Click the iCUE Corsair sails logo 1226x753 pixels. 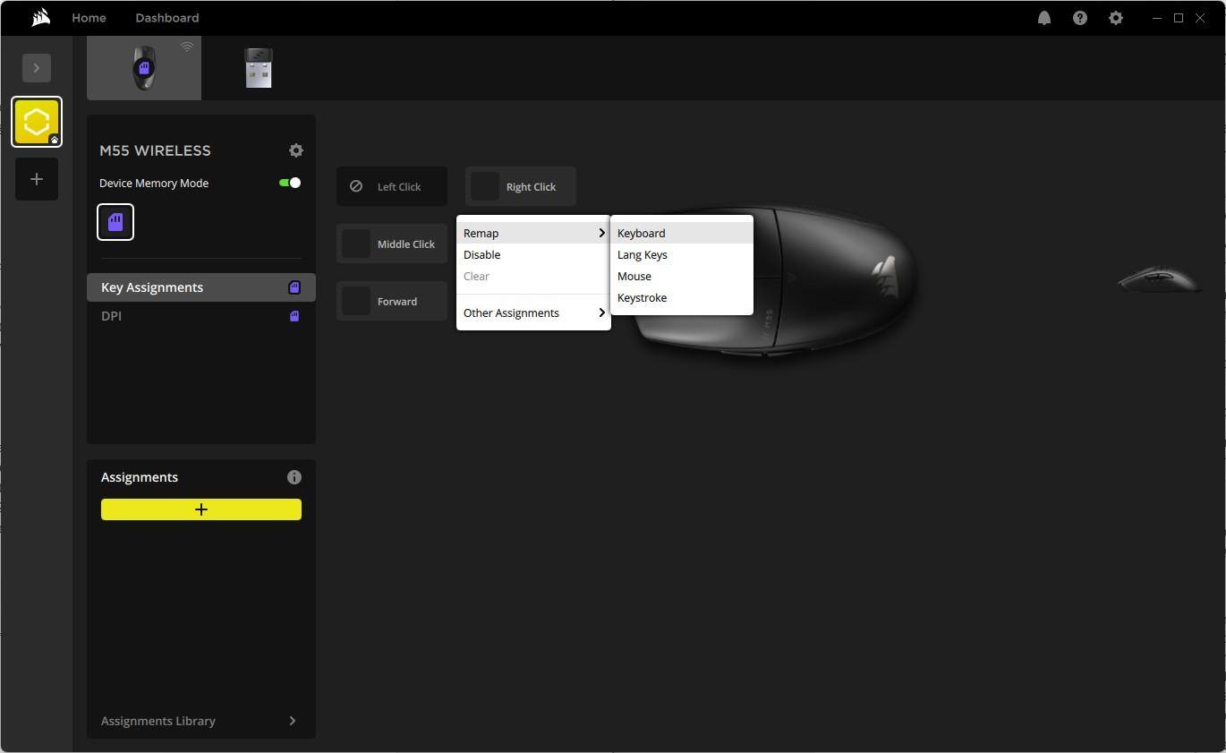coord(40,18)
